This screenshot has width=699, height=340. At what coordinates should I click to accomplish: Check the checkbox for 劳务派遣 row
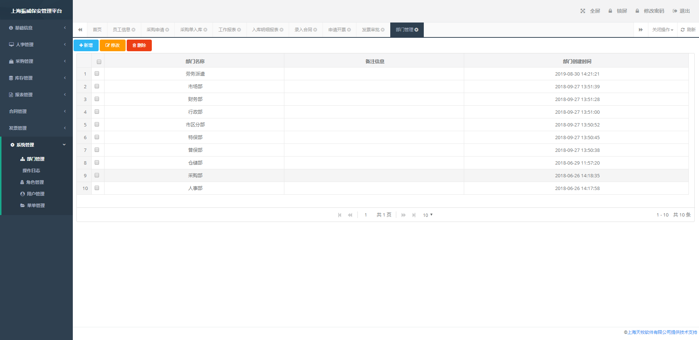pyautogui.click(x=97, y=73)
